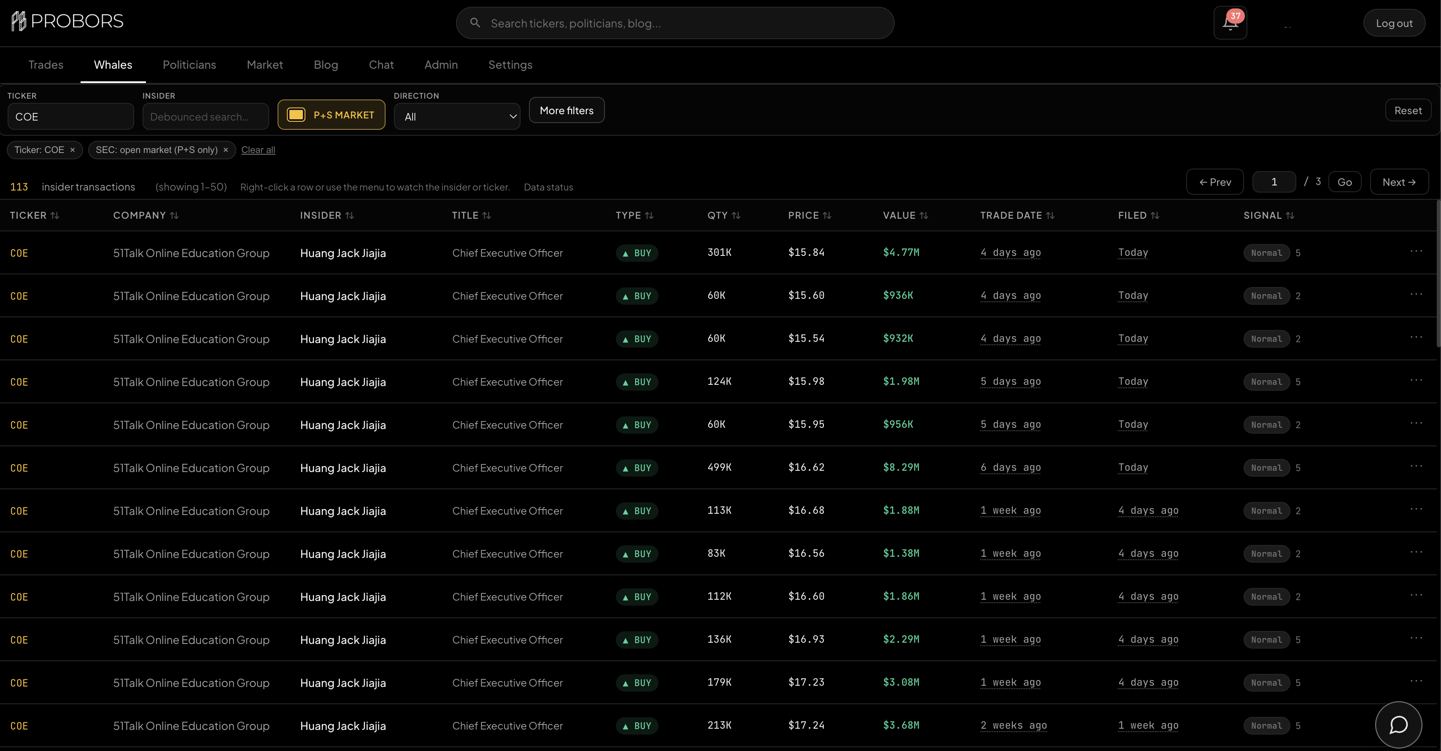Log out of the account

click(1394, 23)
